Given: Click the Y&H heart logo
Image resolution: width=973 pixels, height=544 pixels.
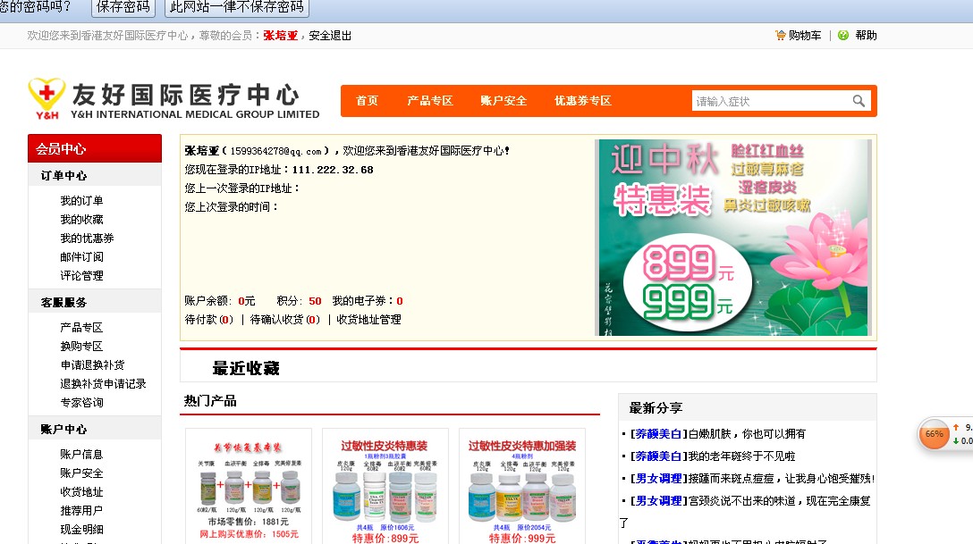Looking at the screenshot, I should (47, 98).
